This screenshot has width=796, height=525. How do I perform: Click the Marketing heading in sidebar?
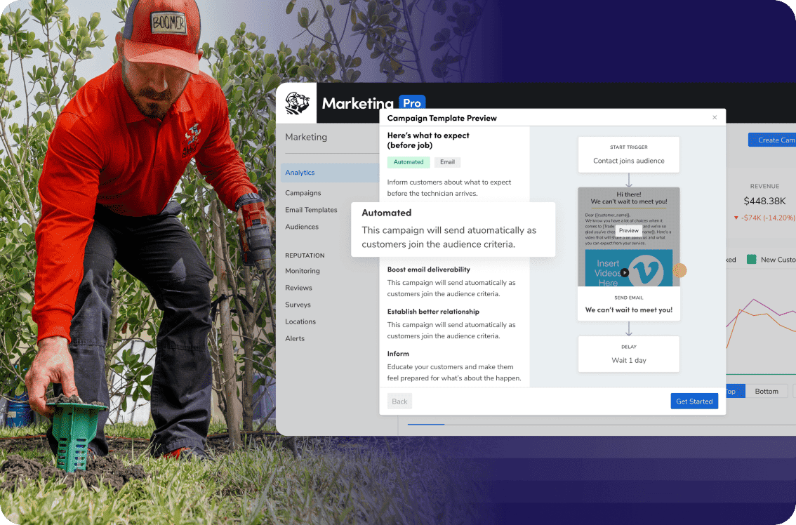pyautogui.click(x=306, y=137)
